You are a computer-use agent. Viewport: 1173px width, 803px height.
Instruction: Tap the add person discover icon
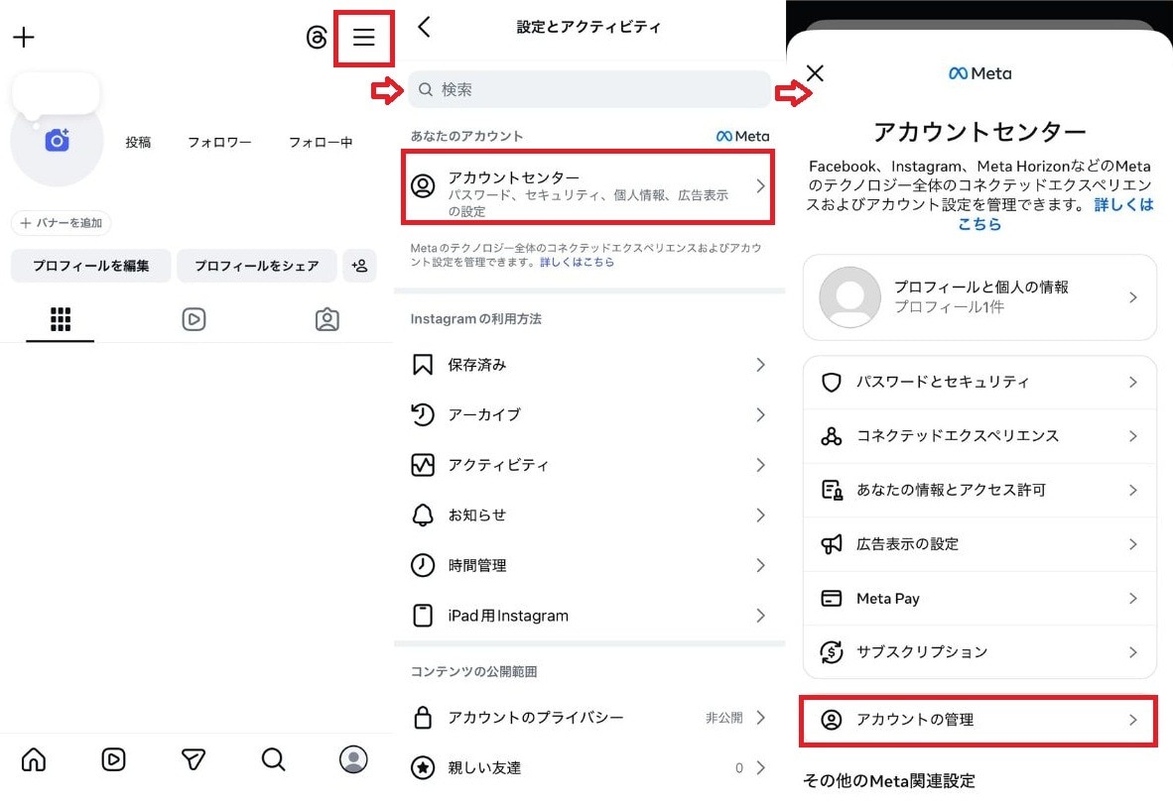click(360, 265)
